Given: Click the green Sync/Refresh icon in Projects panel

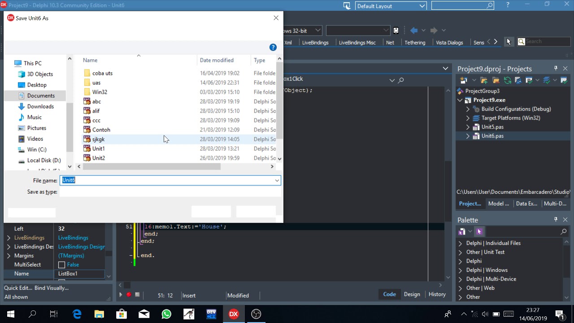Looking at the screenshot, I should (508, 80).
